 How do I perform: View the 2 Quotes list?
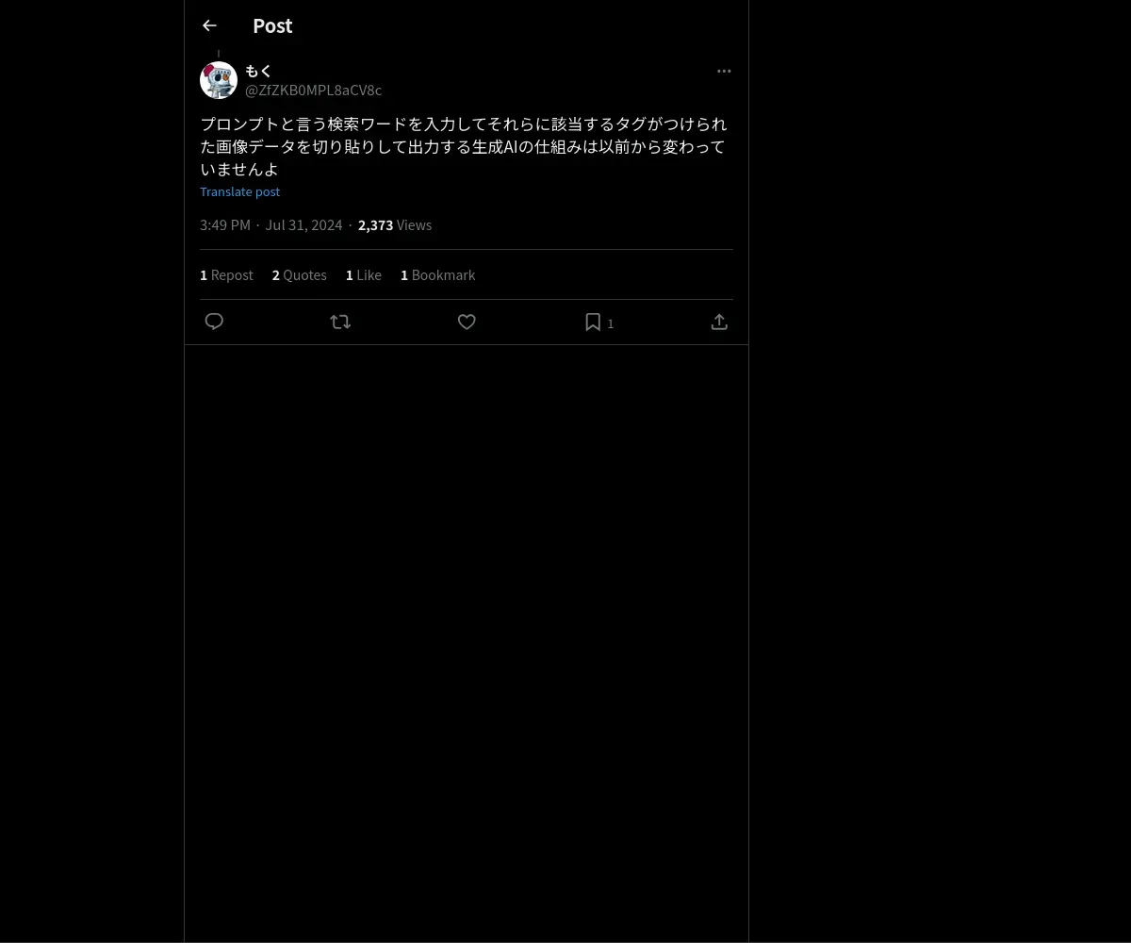300,275
